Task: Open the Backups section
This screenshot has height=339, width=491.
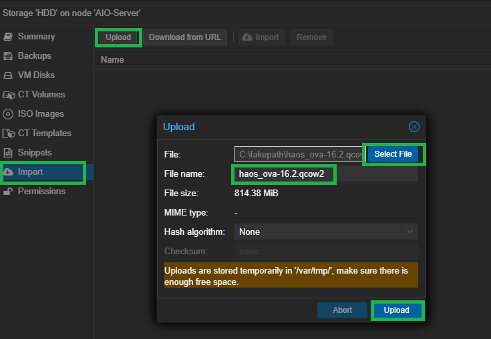Action: (34, 56)
